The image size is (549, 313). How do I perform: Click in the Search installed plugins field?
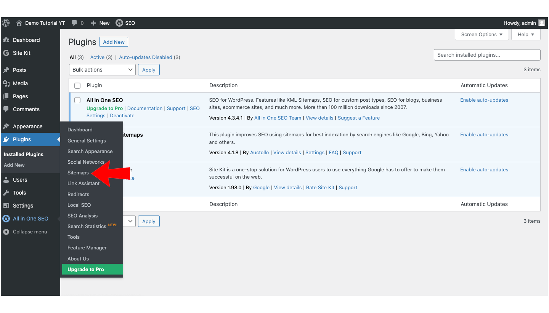[487, 55]
